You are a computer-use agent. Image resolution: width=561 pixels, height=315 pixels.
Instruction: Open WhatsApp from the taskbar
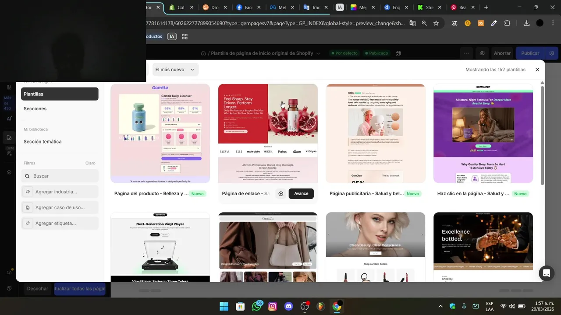click(257, 306)
